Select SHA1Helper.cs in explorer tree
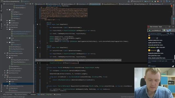175x98 pixels. tap(16, 19)
